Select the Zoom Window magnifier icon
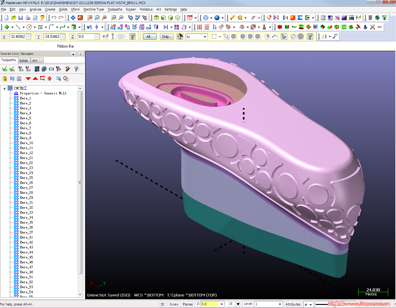The height and width of the screenshot is (308, 396). click(90, 18)
